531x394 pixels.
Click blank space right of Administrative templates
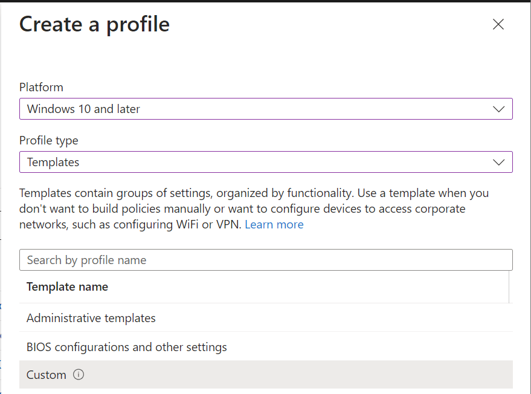(x=362, y=318)
